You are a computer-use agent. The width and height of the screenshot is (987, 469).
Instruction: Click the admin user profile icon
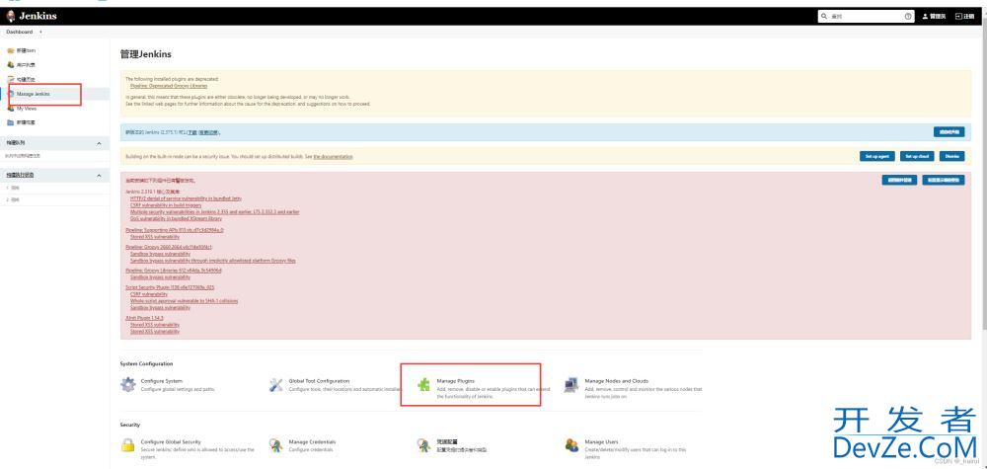pyautogui.click(x=926, y=17)
